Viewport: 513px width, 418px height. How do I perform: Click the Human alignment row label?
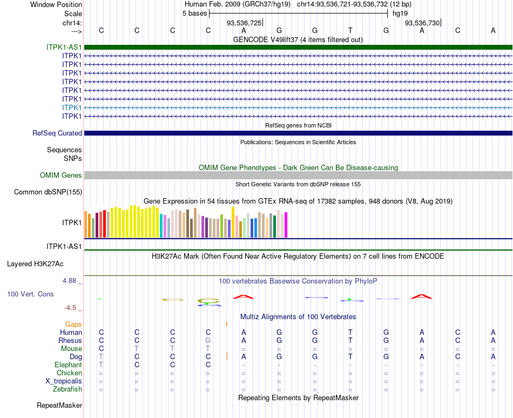coord(71,332)
